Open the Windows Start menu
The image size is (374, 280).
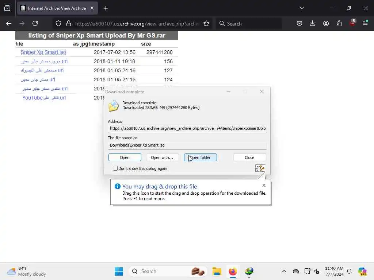tap(119, 271)
